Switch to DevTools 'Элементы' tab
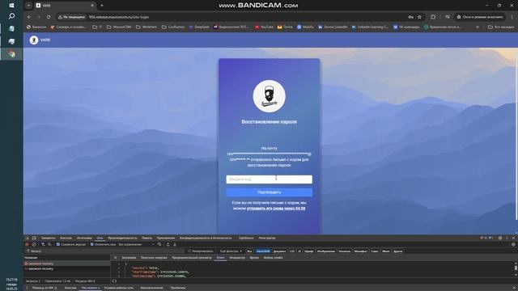518x291 pixels. 49,238
